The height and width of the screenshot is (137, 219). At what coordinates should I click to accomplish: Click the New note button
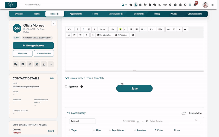click(23, 53)
